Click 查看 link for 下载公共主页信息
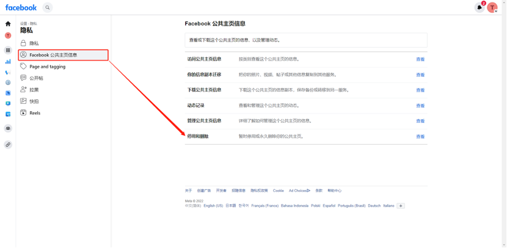Viewport: 507px width, 248px height. (420, 90)
